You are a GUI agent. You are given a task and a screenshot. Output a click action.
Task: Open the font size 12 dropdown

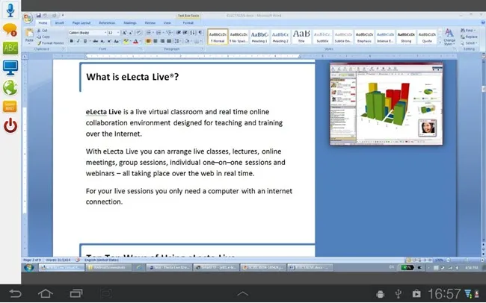click(x=118, y=33)
